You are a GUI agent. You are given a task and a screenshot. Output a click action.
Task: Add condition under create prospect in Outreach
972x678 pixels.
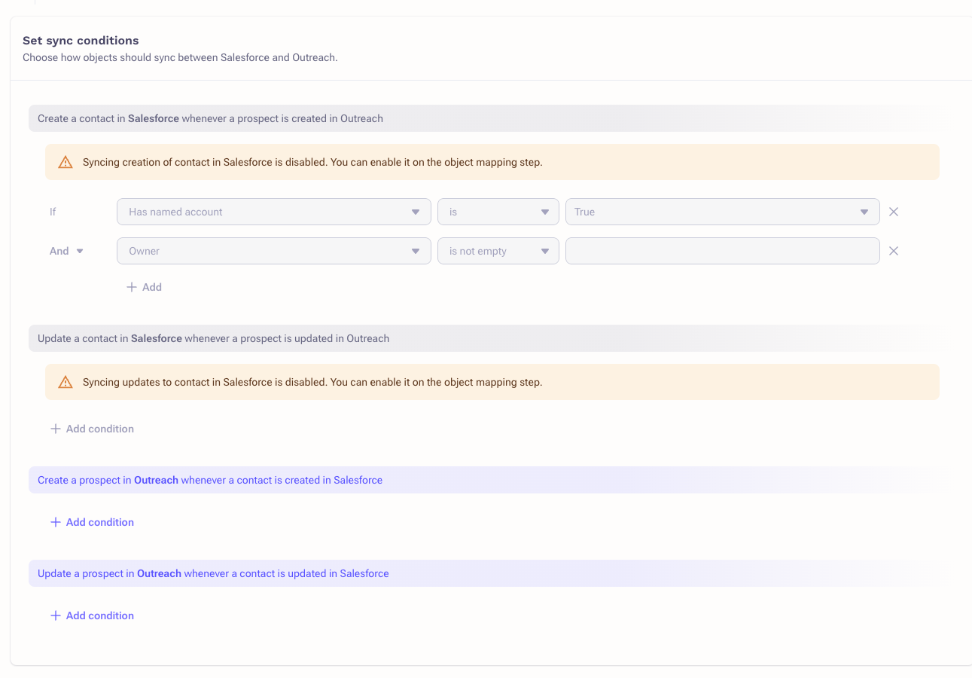[92, 522]
